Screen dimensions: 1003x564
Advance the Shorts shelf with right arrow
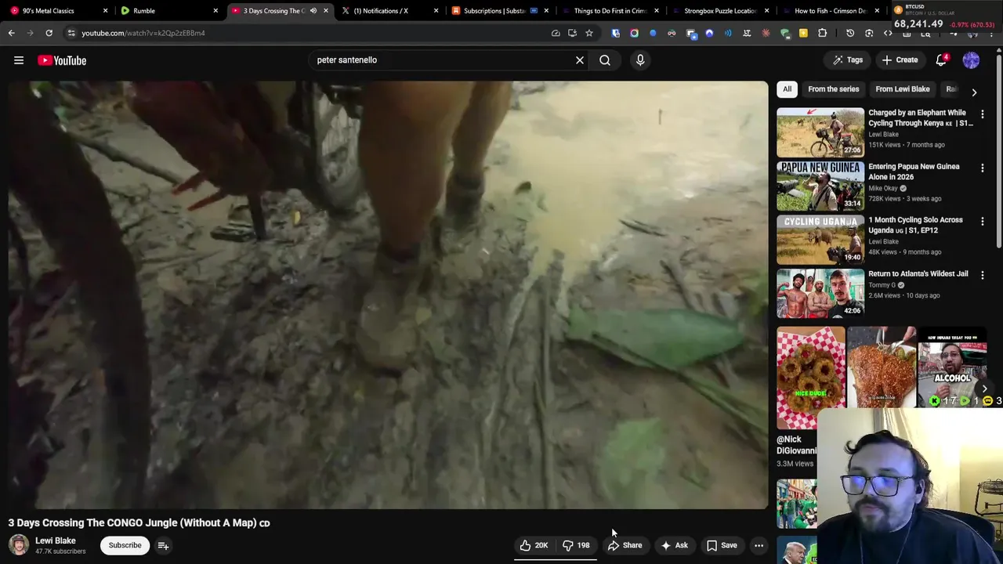[985, 389]
